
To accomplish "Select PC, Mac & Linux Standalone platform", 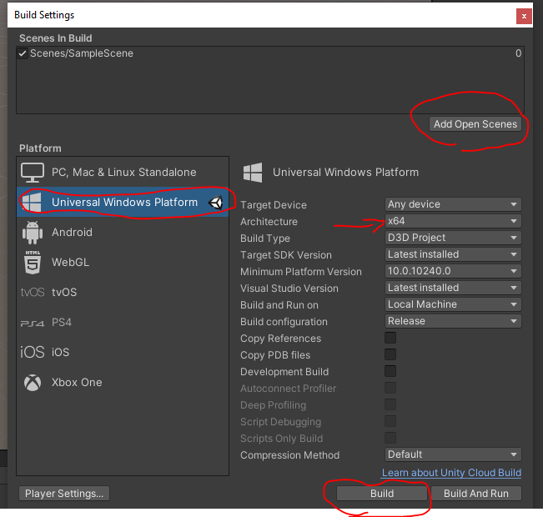I will point(123,172).
